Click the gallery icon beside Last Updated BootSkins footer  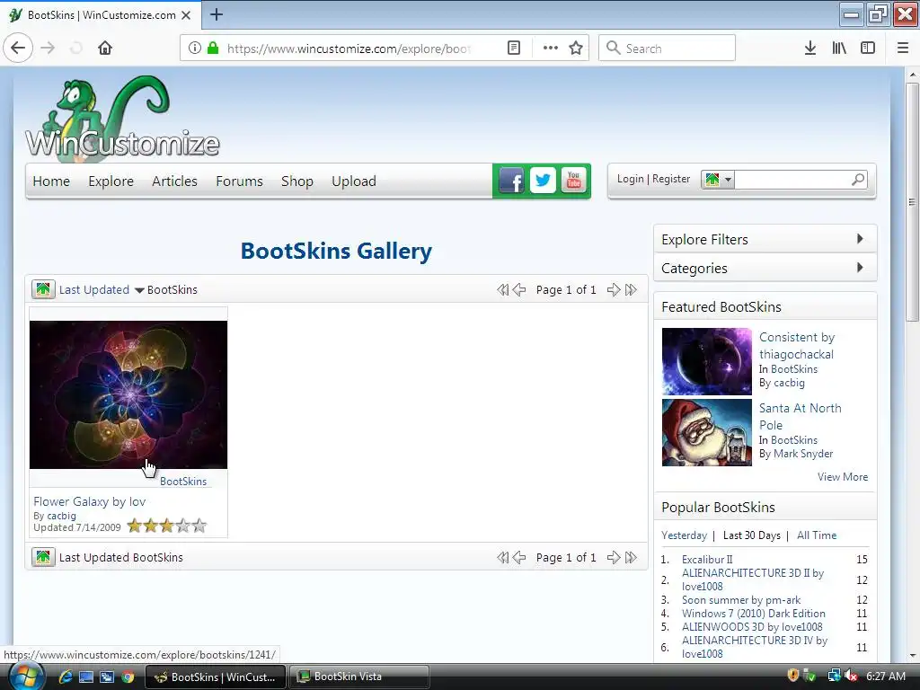pos(43,557)
